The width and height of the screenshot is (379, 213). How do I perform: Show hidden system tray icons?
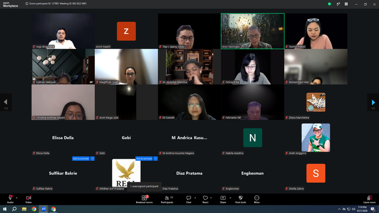click(x=339, y=209)
